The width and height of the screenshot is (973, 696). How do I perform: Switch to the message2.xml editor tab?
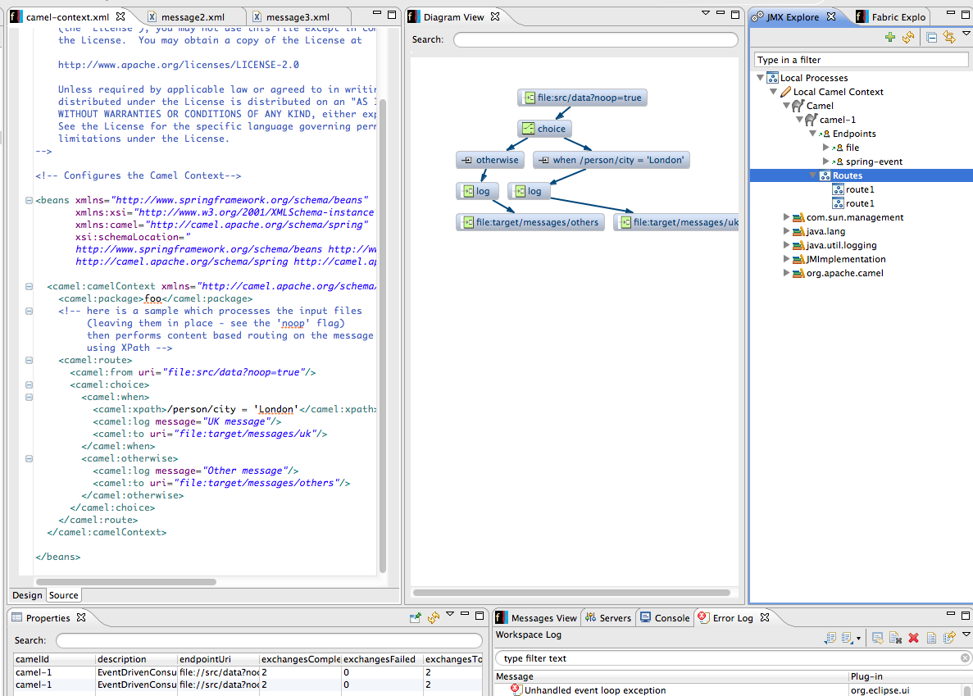coord(193,17)
